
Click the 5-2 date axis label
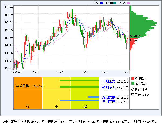click(104, 72)
